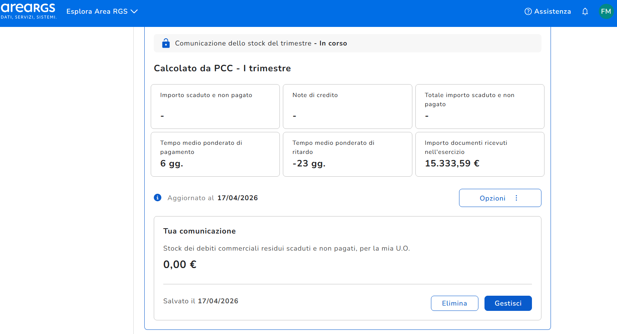This screenshot has height=334, width=617.
Task: Select the Totale importo scaduto e non pagato card
Action: click(480, 107)
